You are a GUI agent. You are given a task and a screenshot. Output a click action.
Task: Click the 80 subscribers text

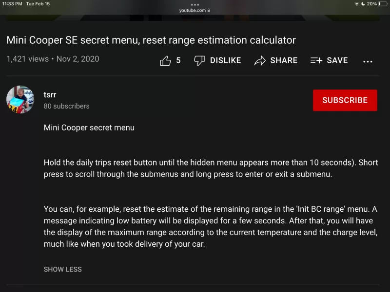click(x=67, y=106)
